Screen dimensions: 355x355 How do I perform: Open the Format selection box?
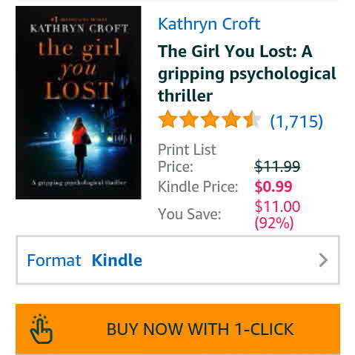click(178, 260)
